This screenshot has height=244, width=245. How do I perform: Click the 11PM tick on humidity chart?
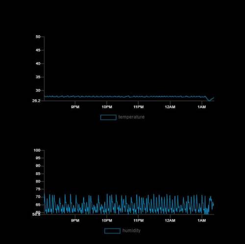pyautogui.click(x=139, y=221)
